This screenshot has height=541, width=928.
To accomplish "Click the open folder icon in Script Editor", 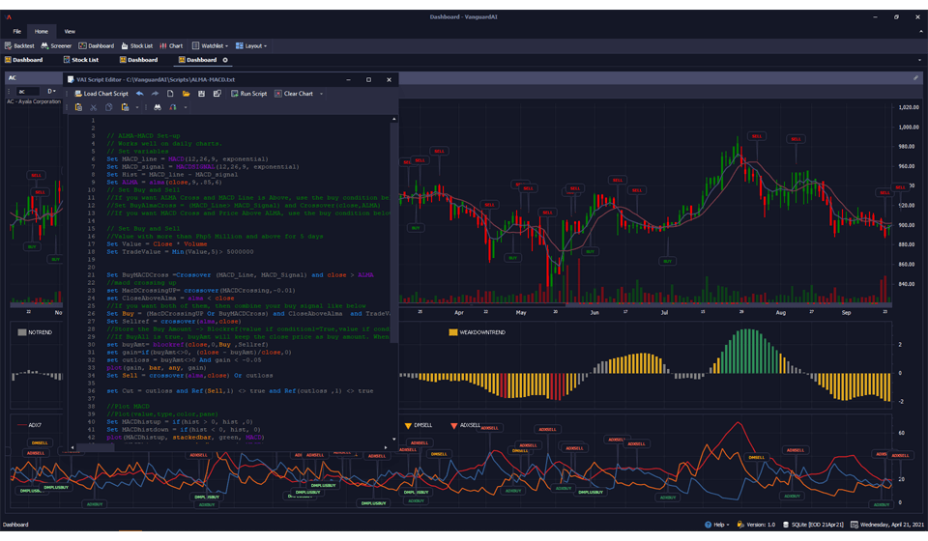I will pyautogui.click(x=186, y=94).
